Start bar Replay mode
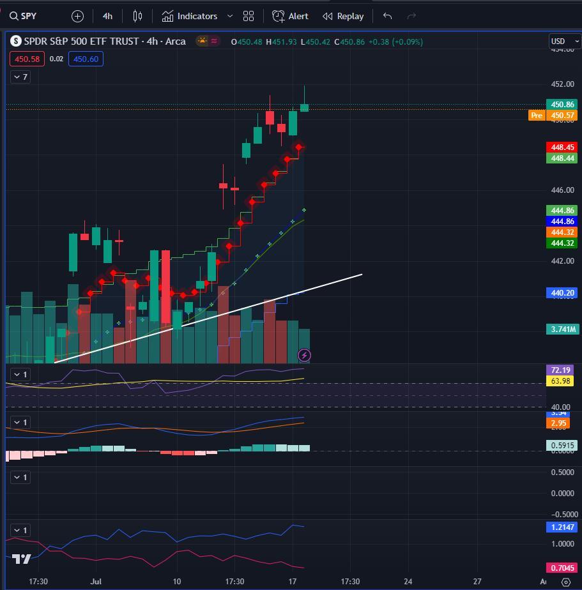Image resolution: width=582 pixels, height=590 pixels. [x=343, y=16]
